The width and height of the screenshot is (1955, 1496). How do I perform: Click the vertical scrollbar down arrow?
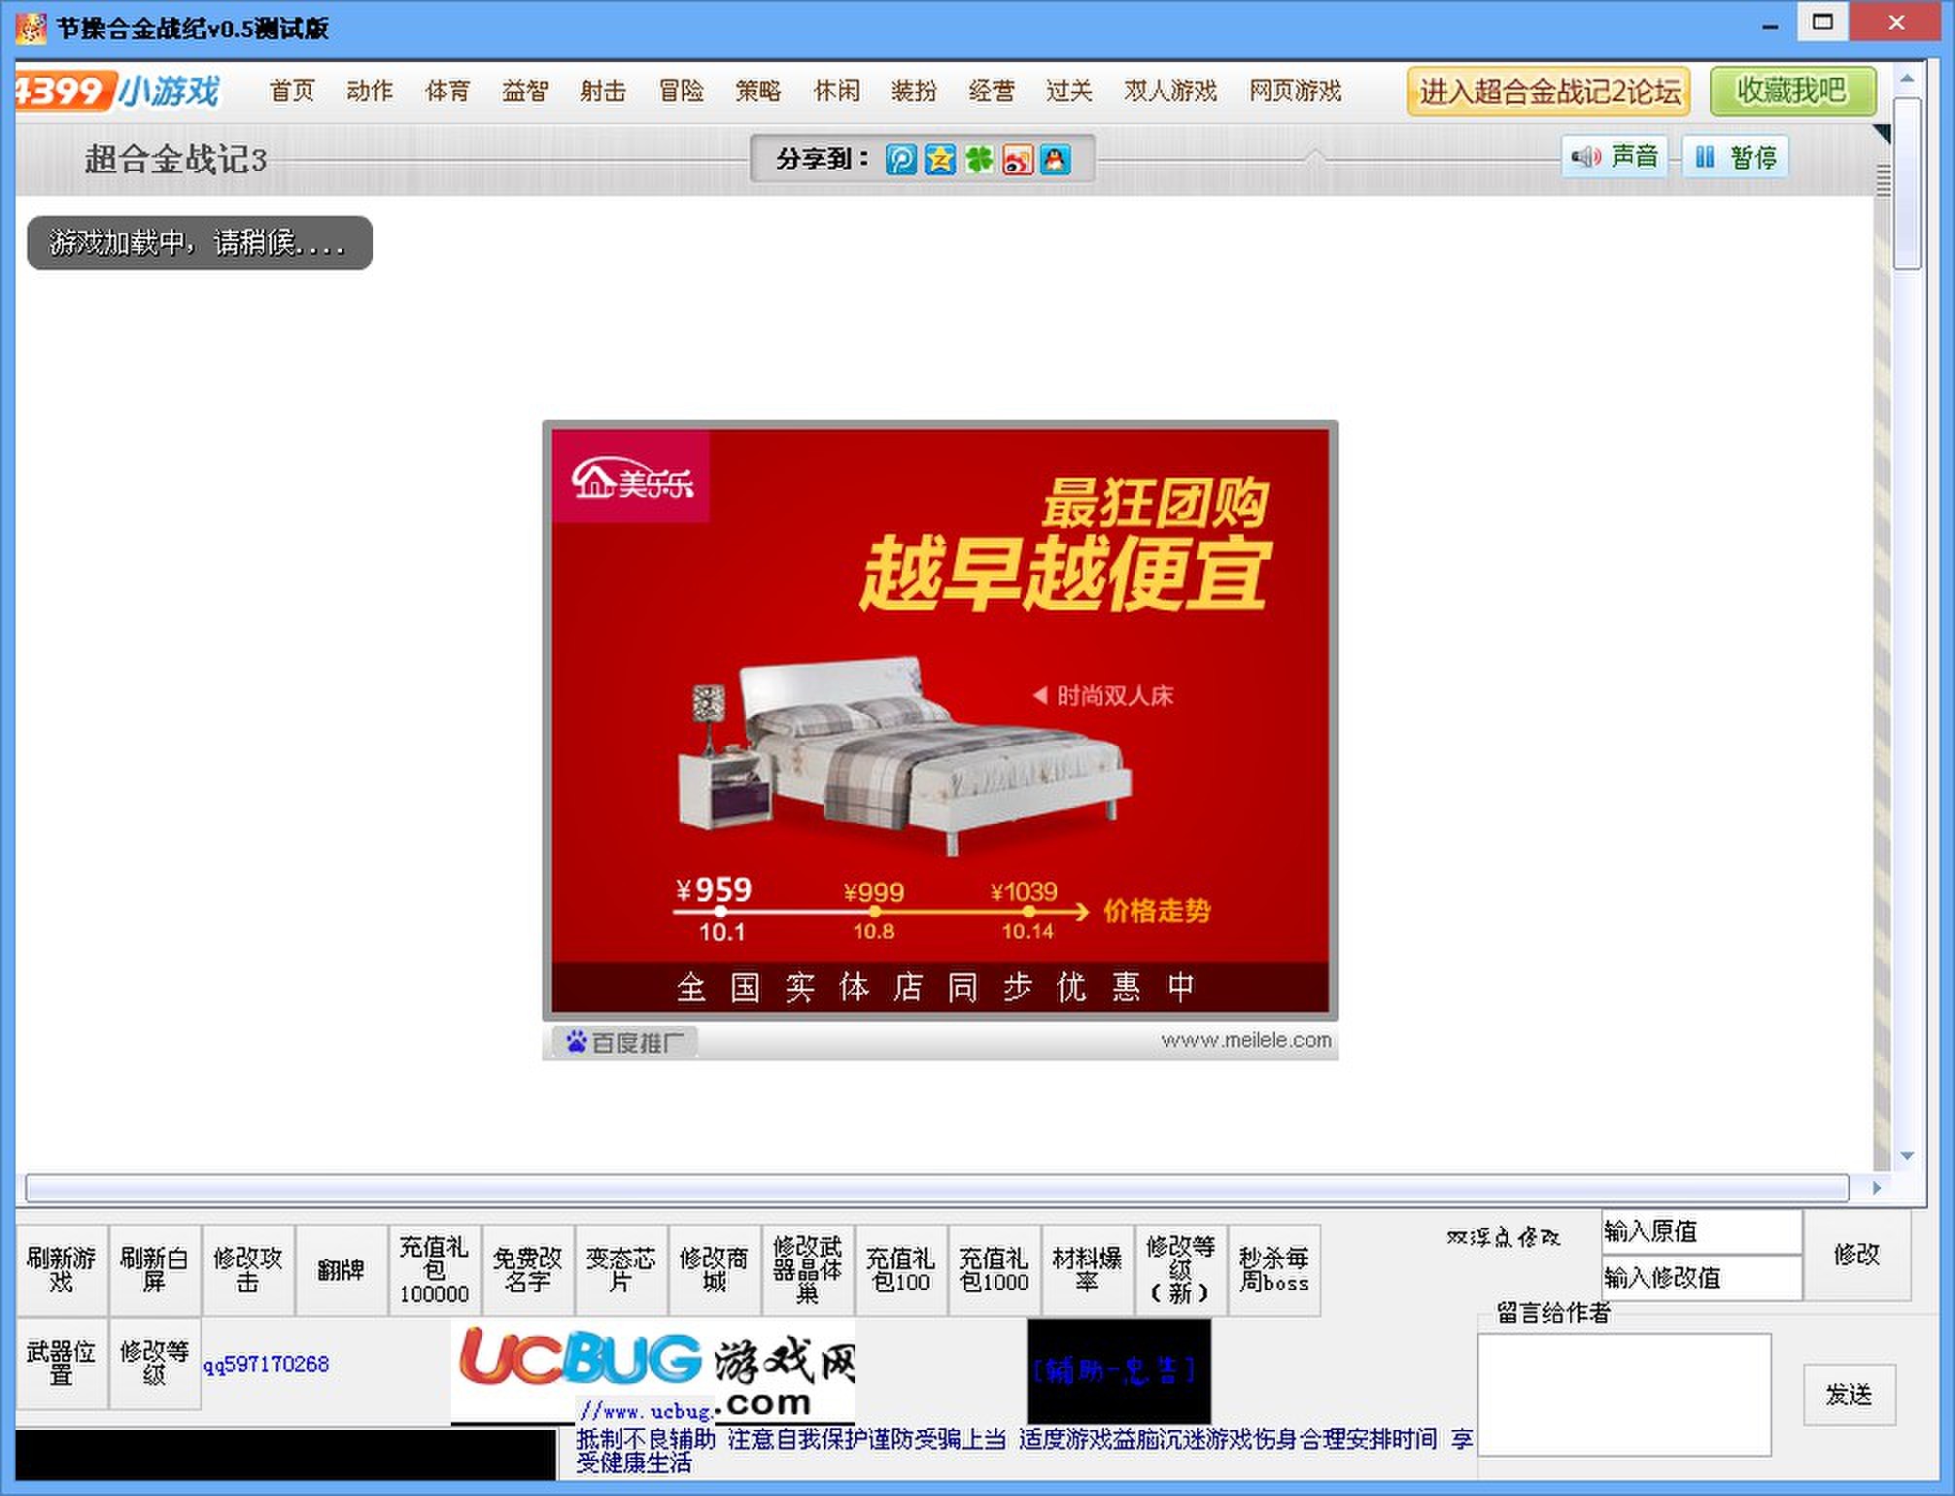(x=1907, y=1156)
